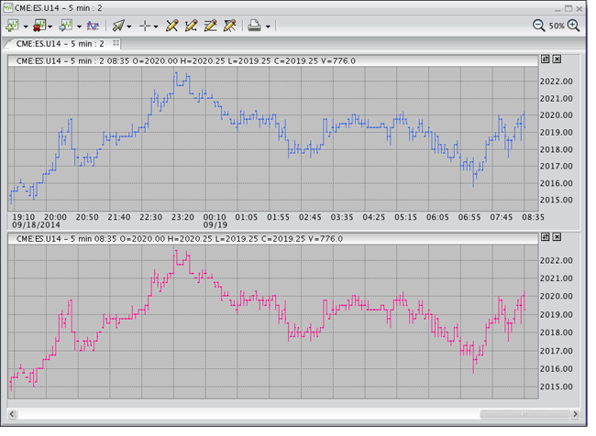Viewport: 596px width, 436px height.
Task: Click the 06:55 time axis label
Action: [x=469, y=217]
